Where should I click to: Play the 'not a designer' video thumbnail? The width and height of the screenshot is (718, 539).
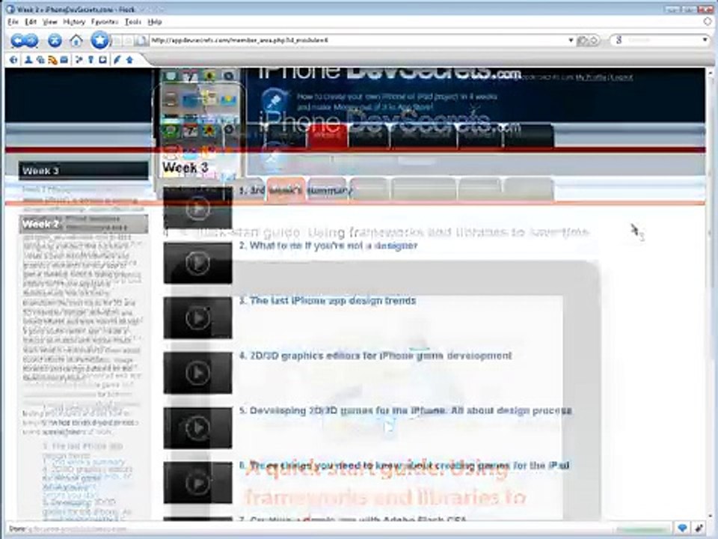point(197,263)
